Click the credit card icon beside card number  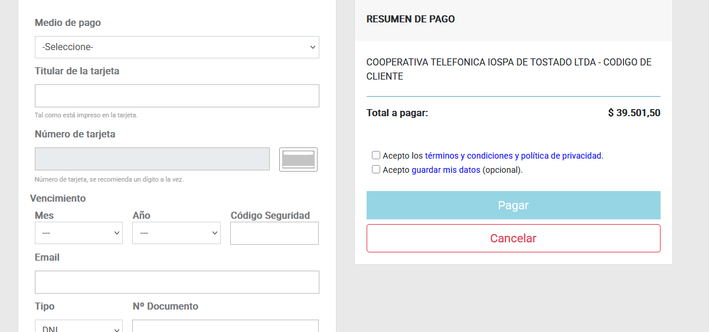click(x=298, y=159)
